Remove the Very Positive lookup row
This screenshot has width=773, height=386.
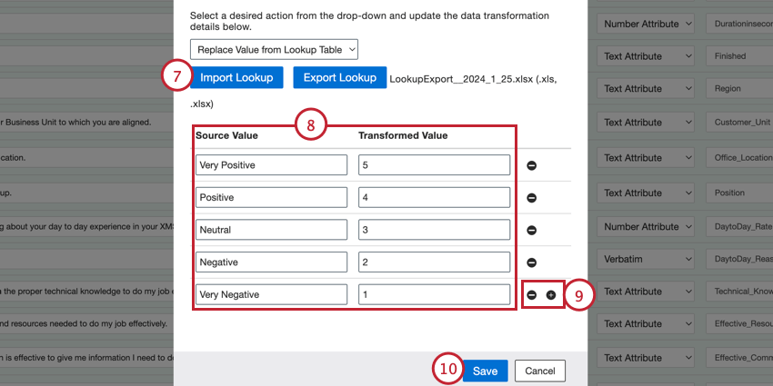click(531, 165)
